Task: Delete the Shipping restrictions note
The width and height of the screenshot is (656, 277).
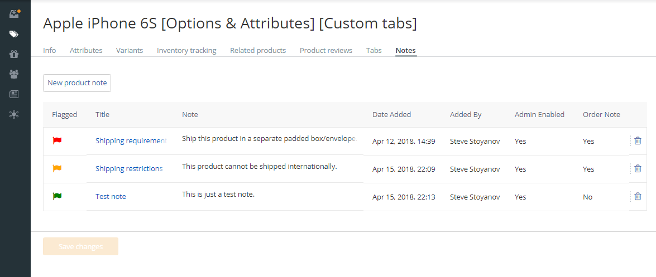Action: click(x=638, y=168)
